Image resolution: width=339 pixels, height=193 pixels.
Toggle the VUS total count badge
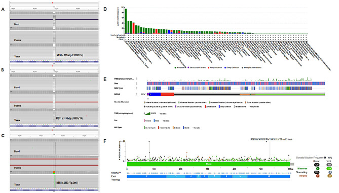[x=329, y=165]
